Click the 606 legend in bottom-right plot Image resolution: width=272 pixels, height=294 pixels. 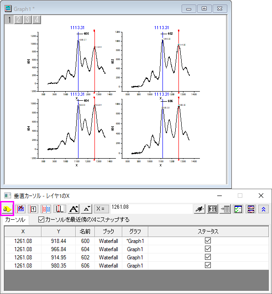[167, 101]
